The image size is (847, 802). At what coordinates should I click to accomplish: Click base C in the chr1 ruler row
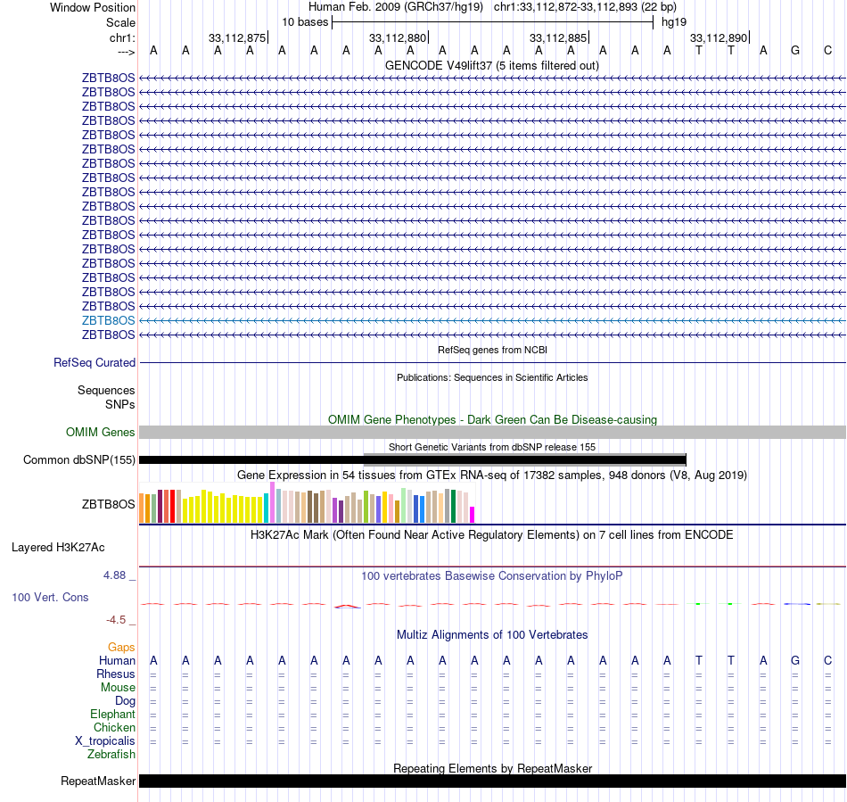coord(827,50)
